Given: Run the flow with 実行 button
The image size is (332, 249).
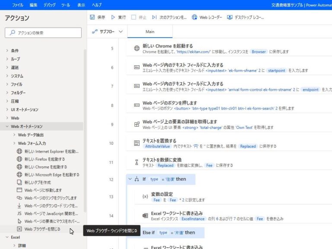Looking at the screenshot, I should tap(118, 17).
